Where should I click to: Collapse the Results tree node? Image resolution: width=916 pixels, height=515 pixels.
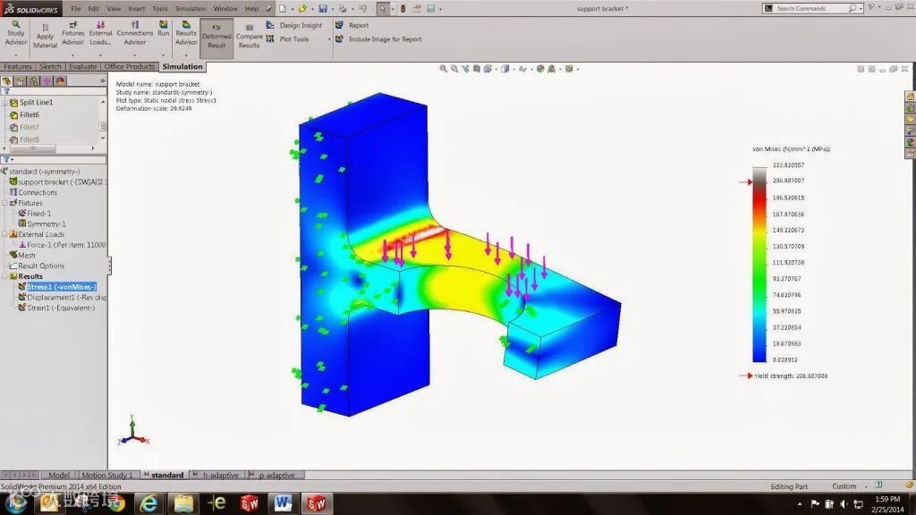[4, 277]
